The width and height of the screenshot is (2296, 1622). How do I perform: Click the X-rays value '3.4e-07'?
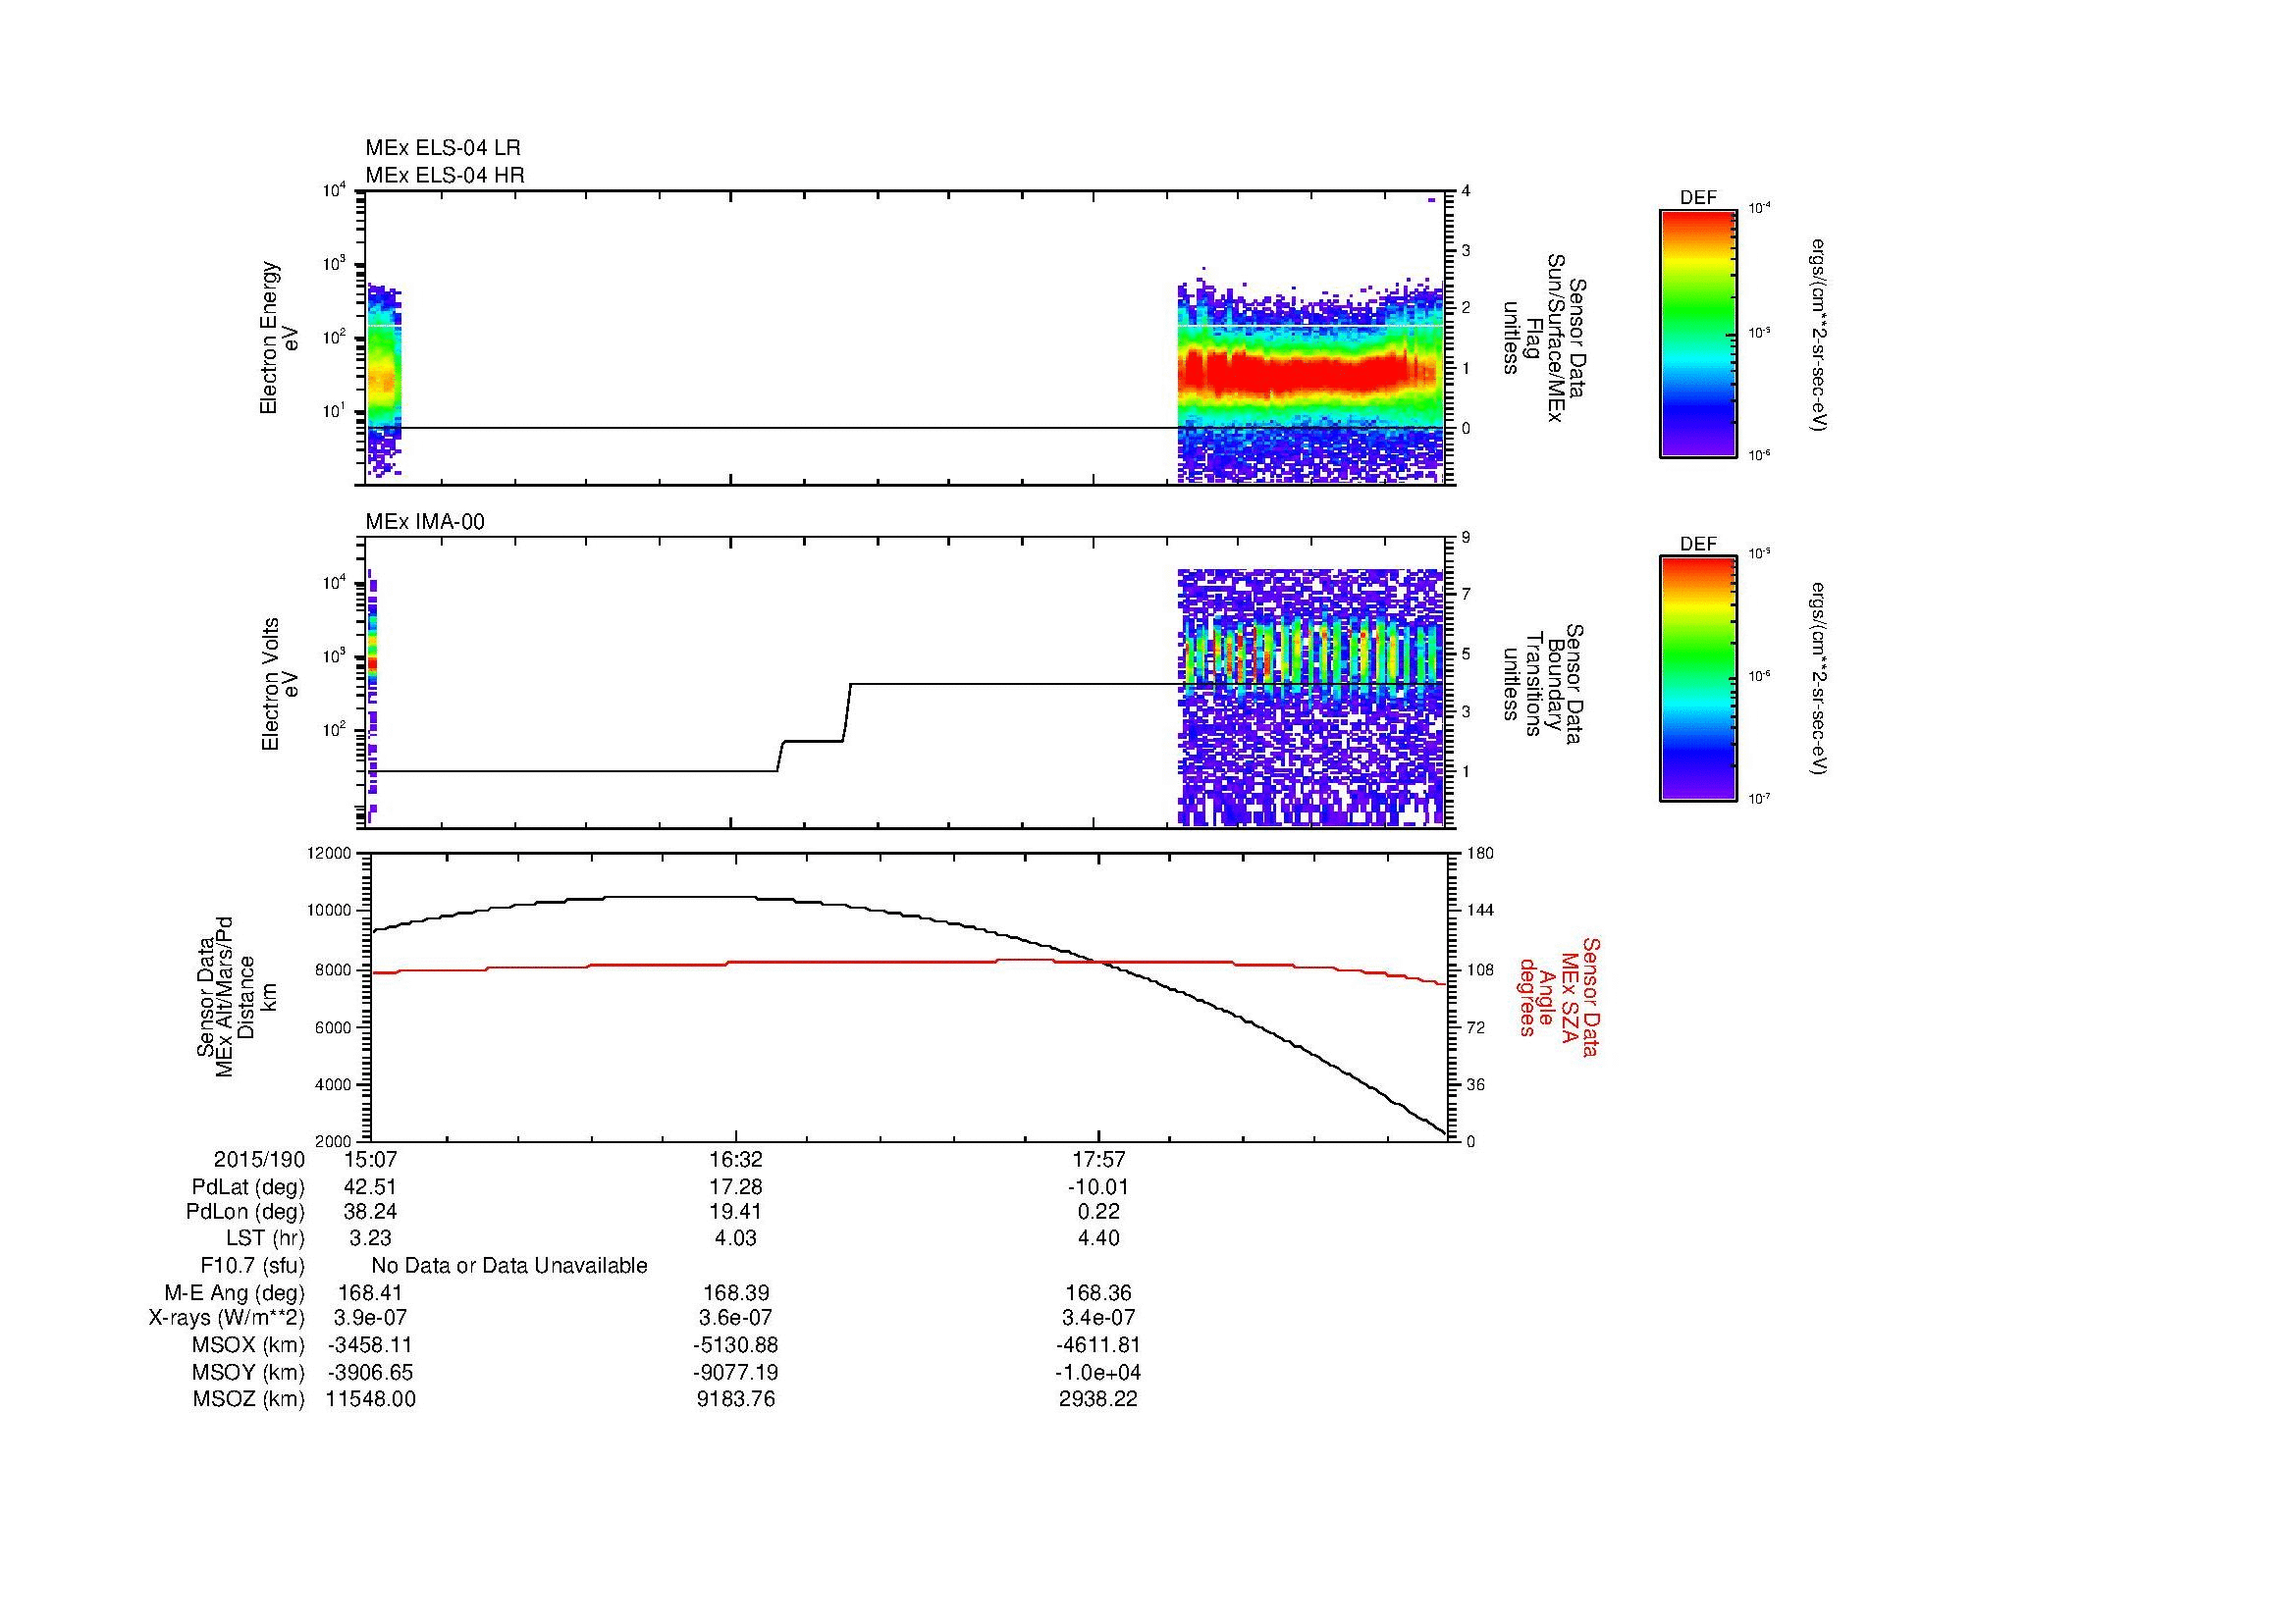(1098, 1318)
